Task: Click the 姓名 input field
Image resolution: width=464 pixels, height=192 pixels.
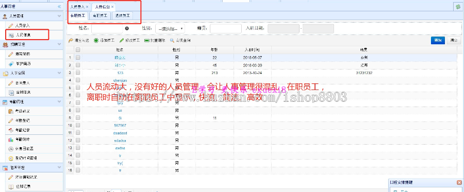Action: [107, 29]
